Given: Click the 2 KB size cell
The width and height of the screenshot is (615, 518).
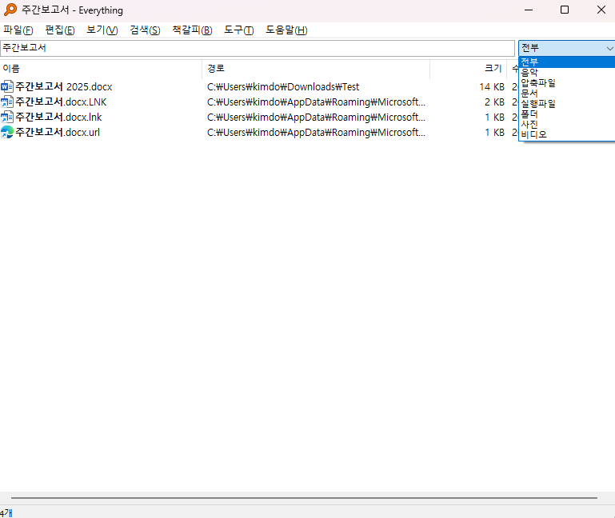Looking at the screenshot, I should tap(494, 102).
